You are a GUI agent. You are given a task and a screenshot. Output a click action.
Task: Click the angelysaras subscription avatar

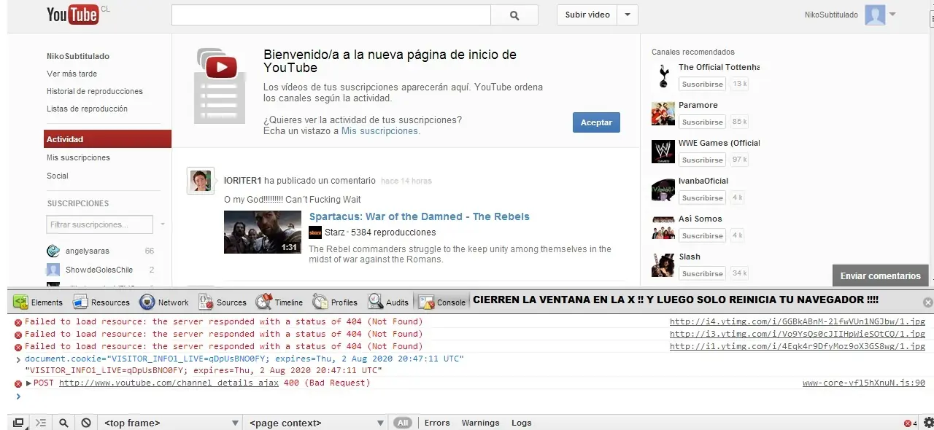point(53,251)
